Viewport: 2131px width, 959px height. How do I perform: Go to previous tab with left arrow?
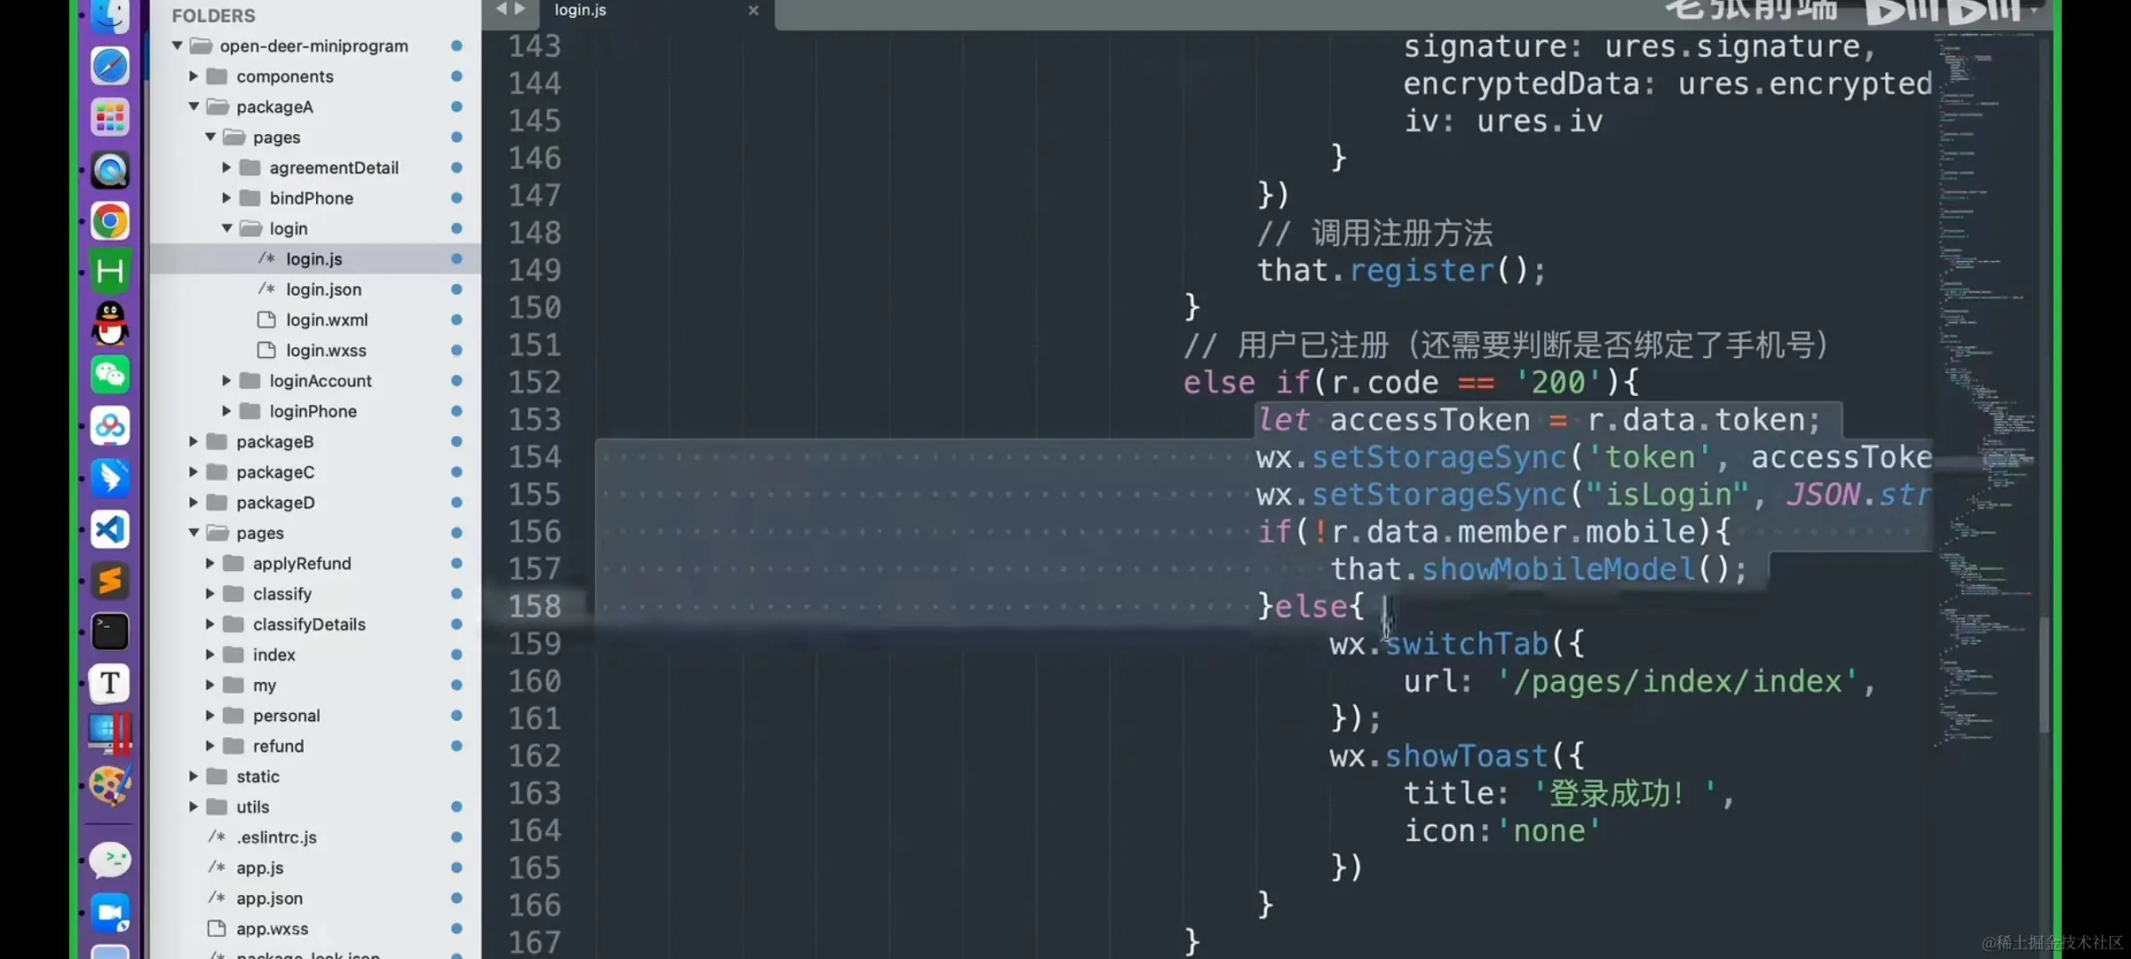(x=501, y=9)
